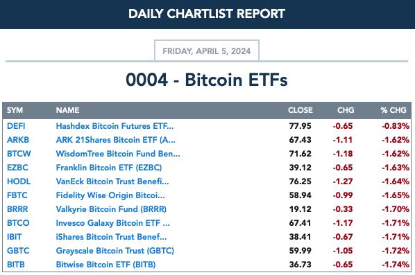Open the HODL symbol link

tap(19, 181)
